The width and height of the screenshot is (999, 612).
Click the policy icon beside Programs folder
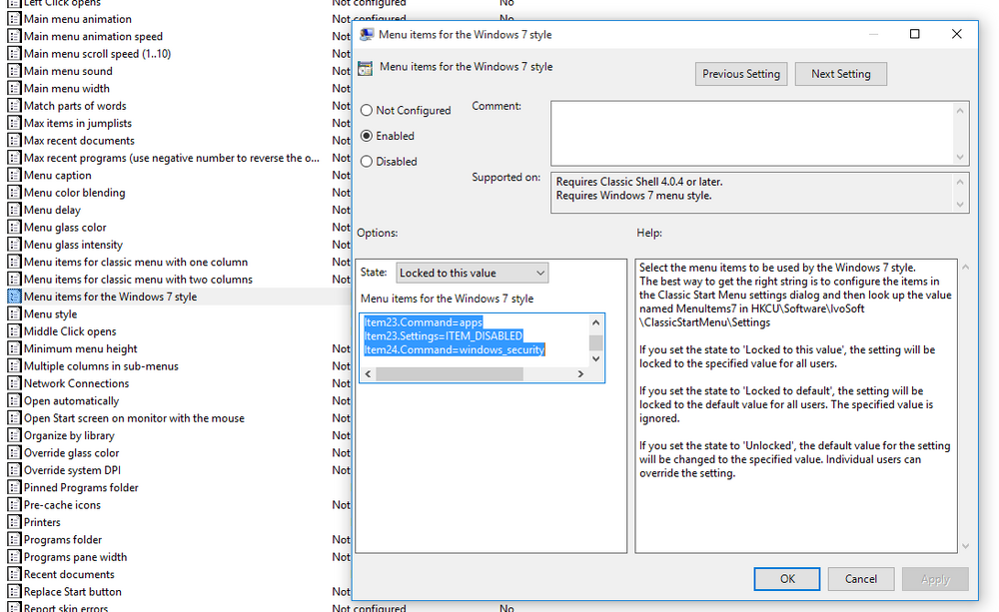[x=14, y=539]
